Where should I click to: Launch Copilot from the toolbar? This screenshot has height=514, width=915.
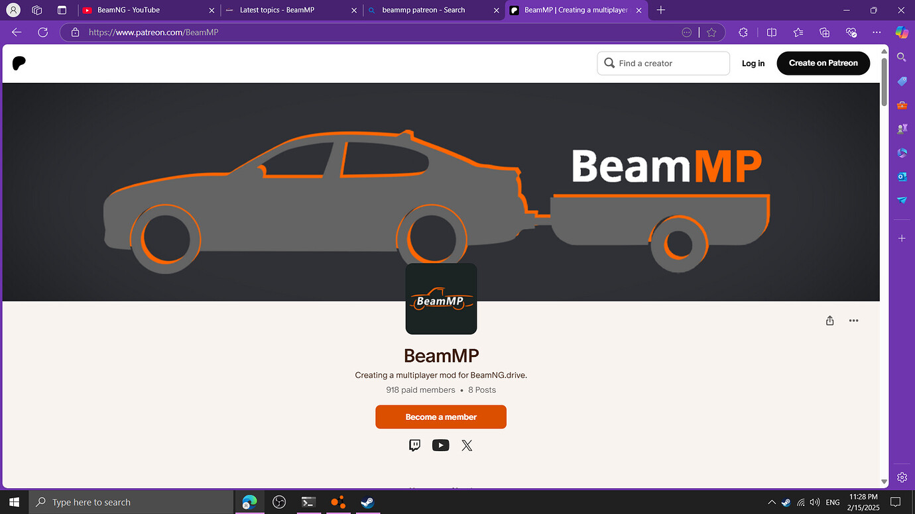[902, 32]
